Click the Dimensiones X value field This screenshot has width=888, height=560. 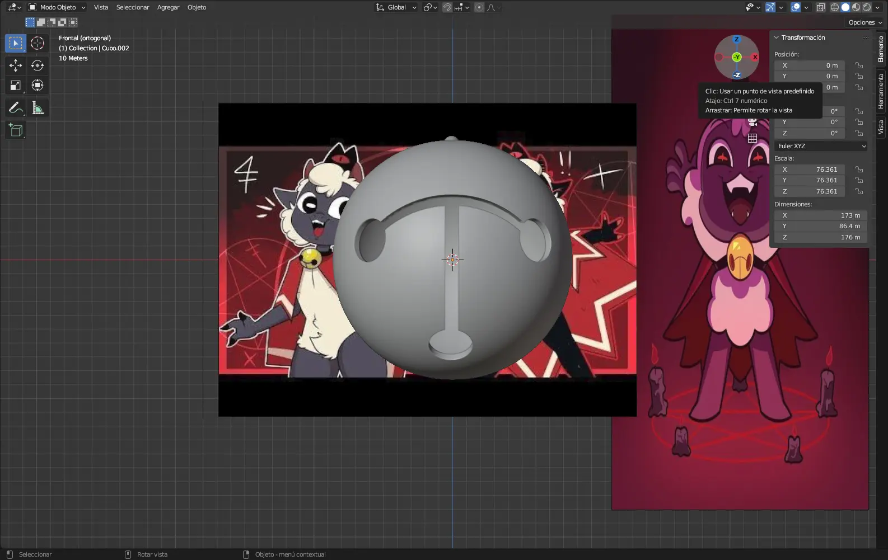coord(821,215)
